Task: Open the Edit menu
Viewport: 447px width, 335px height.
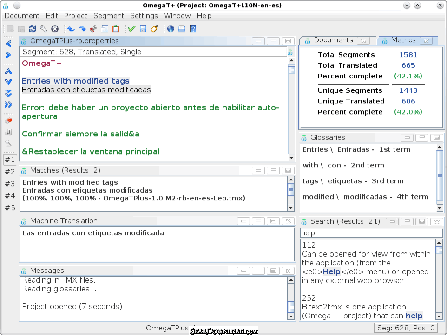Action: click(x=52, y=16)
